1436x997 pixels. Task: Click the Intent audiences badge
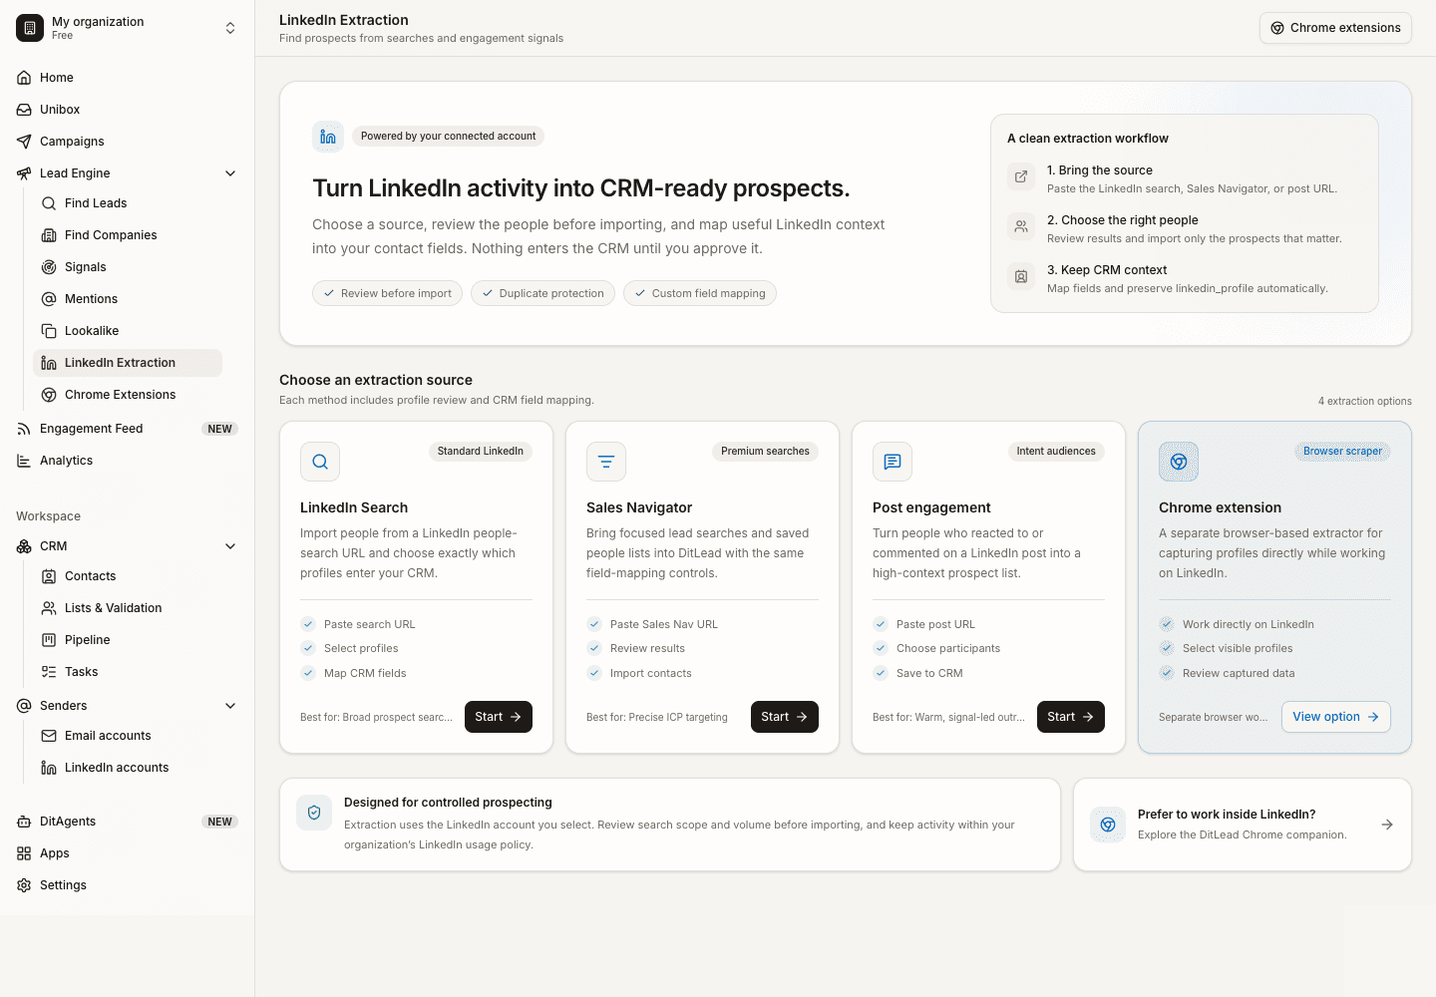1056,452
